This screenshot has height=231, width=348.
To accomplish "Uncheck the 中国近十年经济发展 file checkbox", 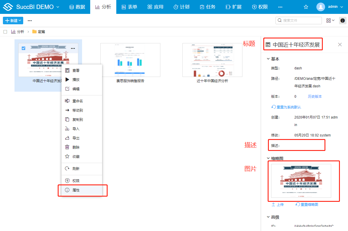I will click(23, 48).
